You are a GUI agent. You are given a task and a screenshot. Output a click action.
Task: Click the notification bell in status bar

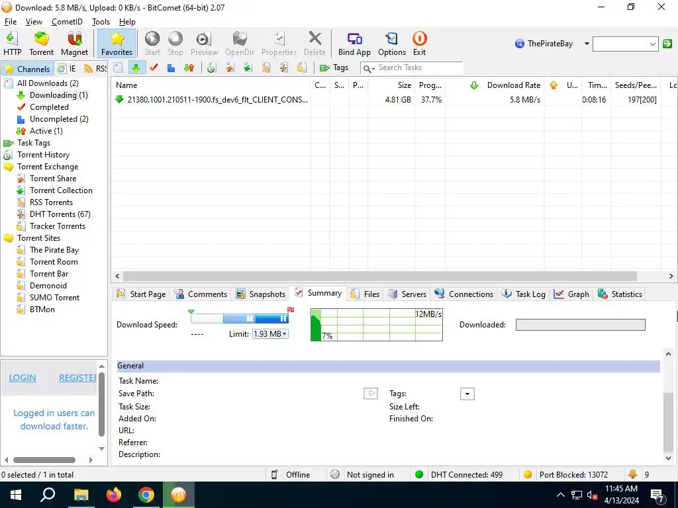click(x=632, y=474)
